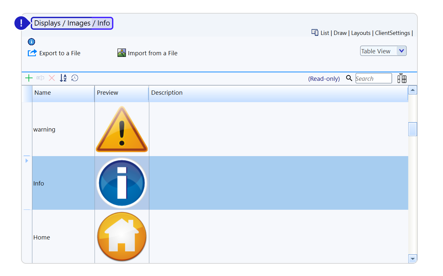Click the rename item icon in toolbar
This screenshot has width=443, height=276.
point(40,78)
